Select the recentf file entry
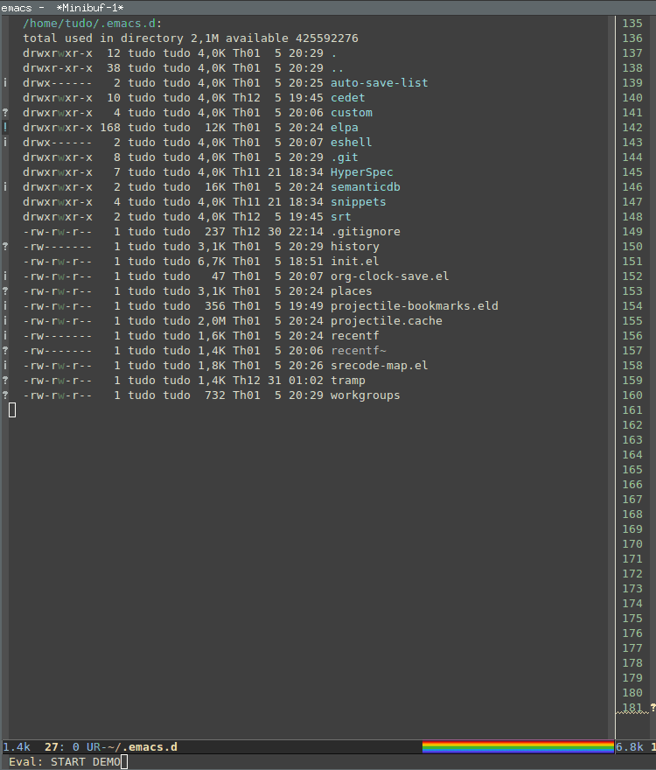Viewport: 656px width, 770px height. tap(354, 336)
